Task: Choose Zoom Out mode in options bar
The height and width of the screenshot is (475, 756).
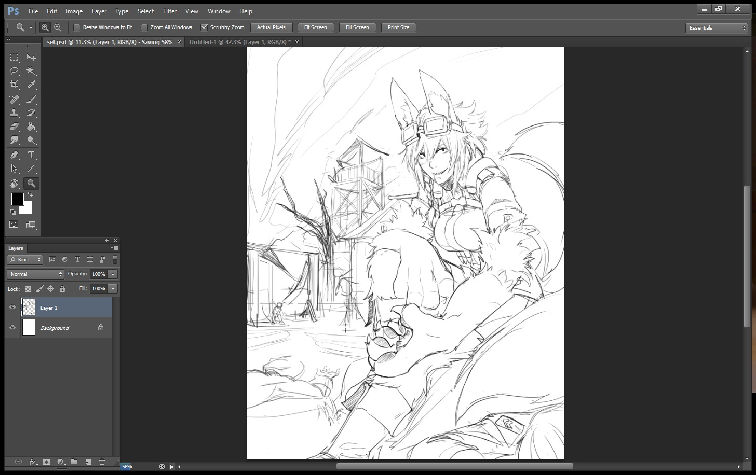Action: (58, 27)
